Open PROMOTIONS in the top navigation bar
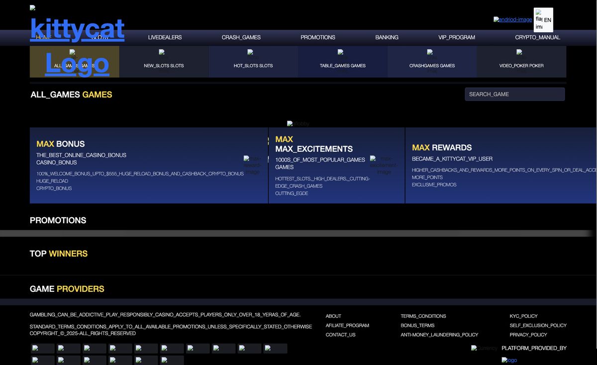597x365 pixels. click(x=318, y=37)
